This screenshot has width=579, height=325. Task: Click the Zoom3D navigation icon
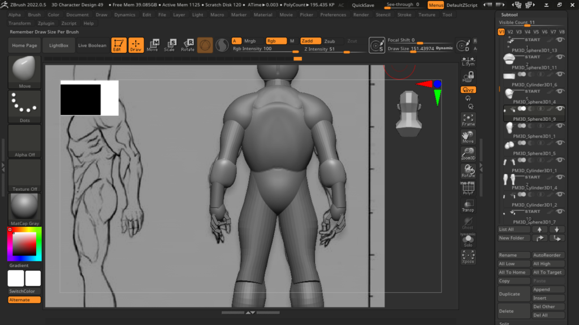pyautogui.click(x=468, y=153)
